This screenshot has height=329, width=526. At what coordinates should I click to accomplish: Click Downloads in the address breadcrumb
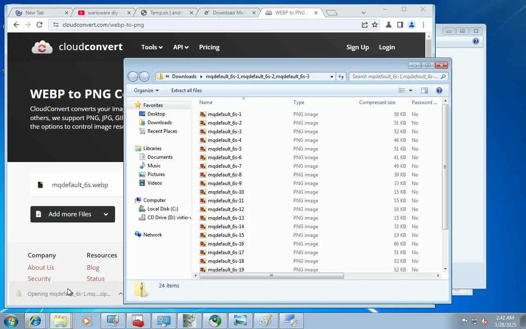(184, 76)
